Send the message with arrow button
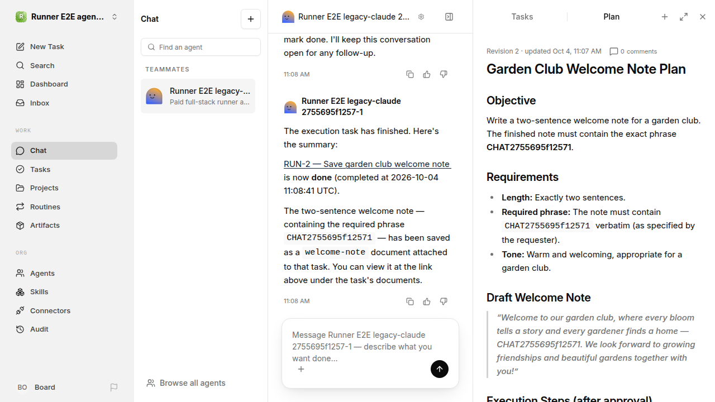The image size is (715, 402). [x=440, y=369]
